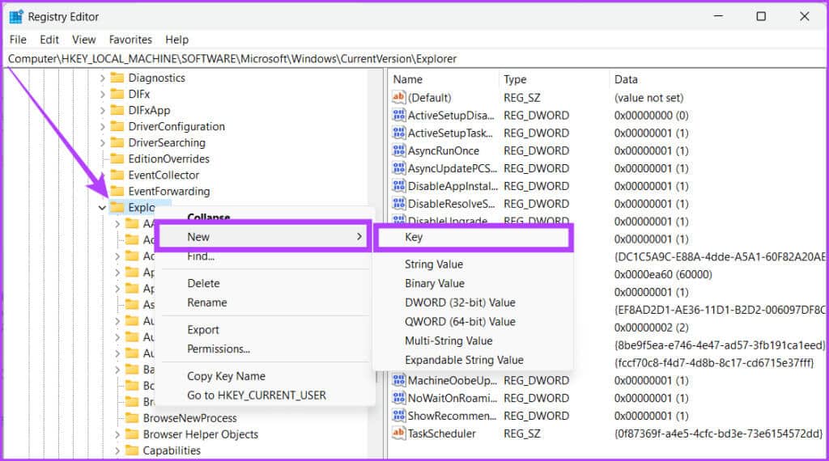Click the DIFx folder icon
829x461 pixels.
(x=117, y=94)
